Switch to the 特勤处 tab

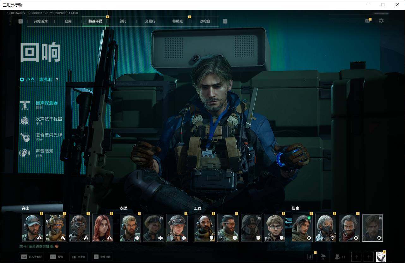pyautogui.click(x=178, y=21)
